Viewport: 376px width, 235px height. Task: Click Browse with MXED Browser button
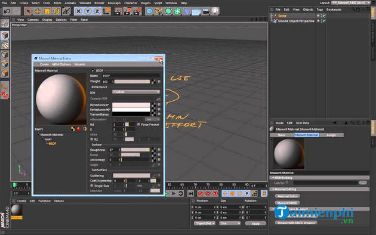tap(296, 223)
